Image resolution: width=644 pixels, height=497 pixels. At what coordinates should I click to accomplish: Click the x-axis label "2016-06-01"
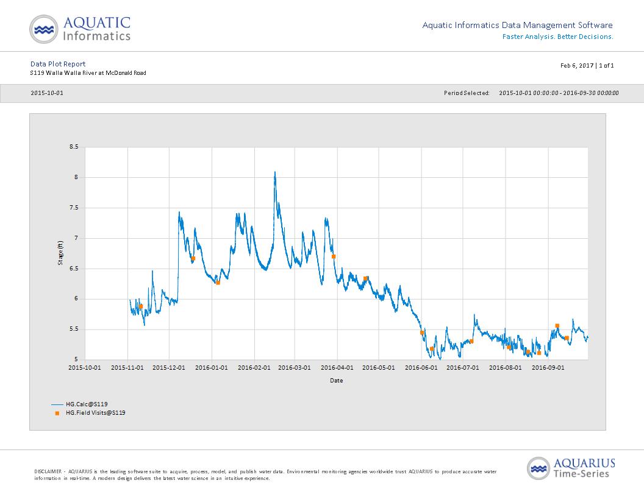tap(421, 368)
